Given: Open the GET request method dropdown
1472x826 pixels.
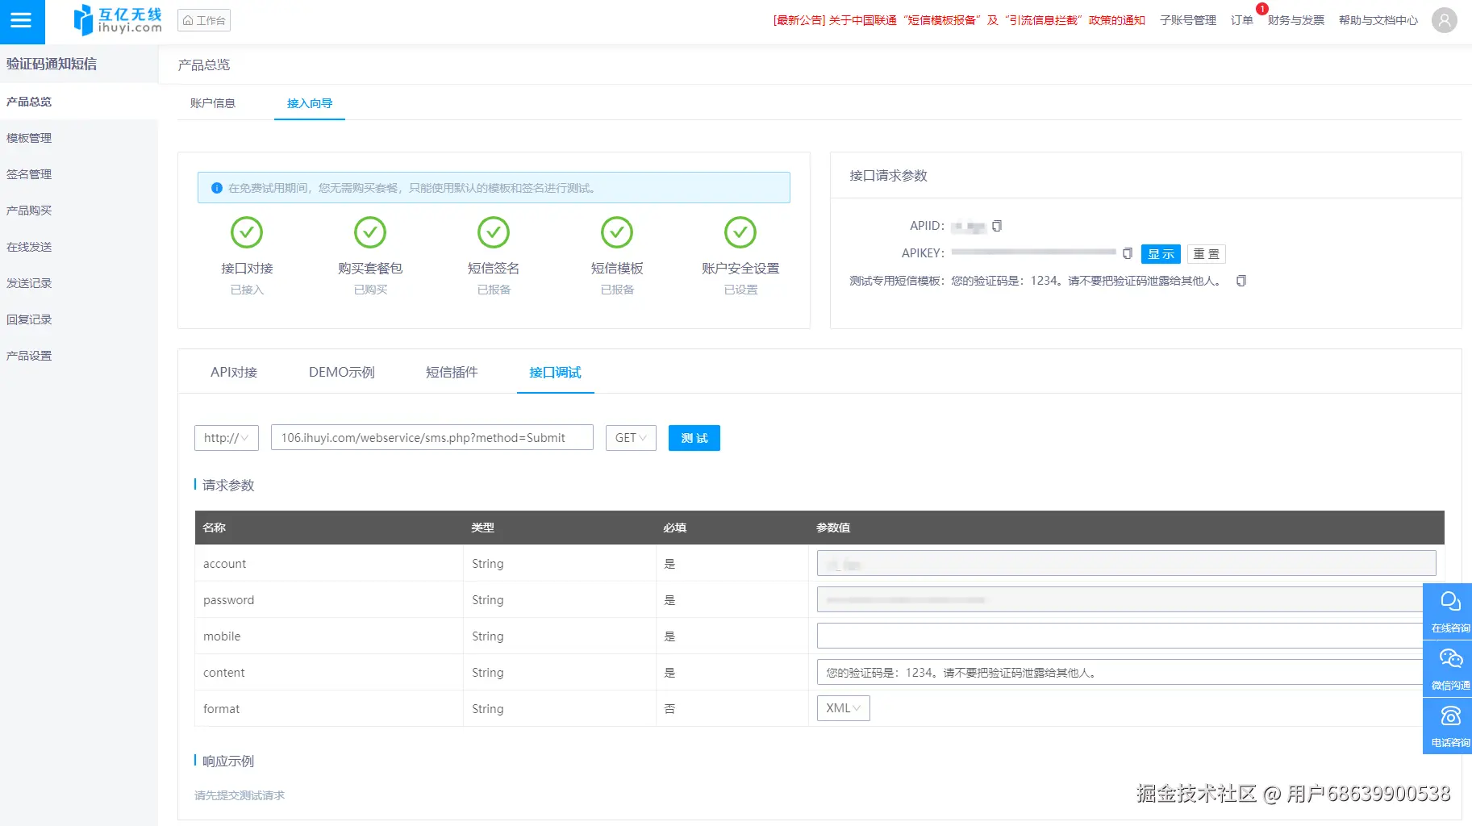Looking at the screenshot, I should [x=631, y=438].
